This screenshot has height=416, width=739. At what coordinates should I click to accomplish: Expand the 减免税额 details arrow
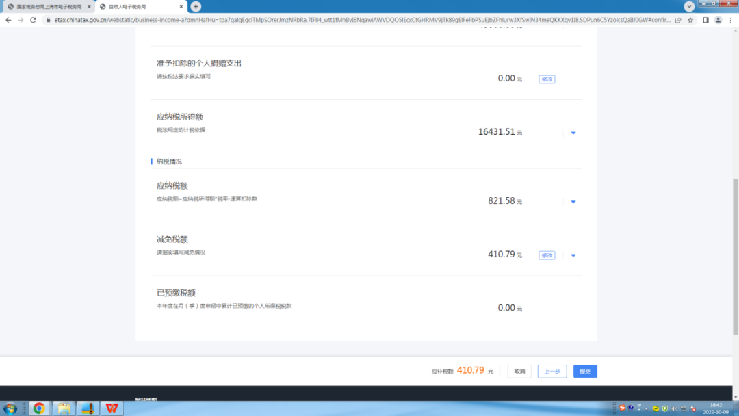573,255
